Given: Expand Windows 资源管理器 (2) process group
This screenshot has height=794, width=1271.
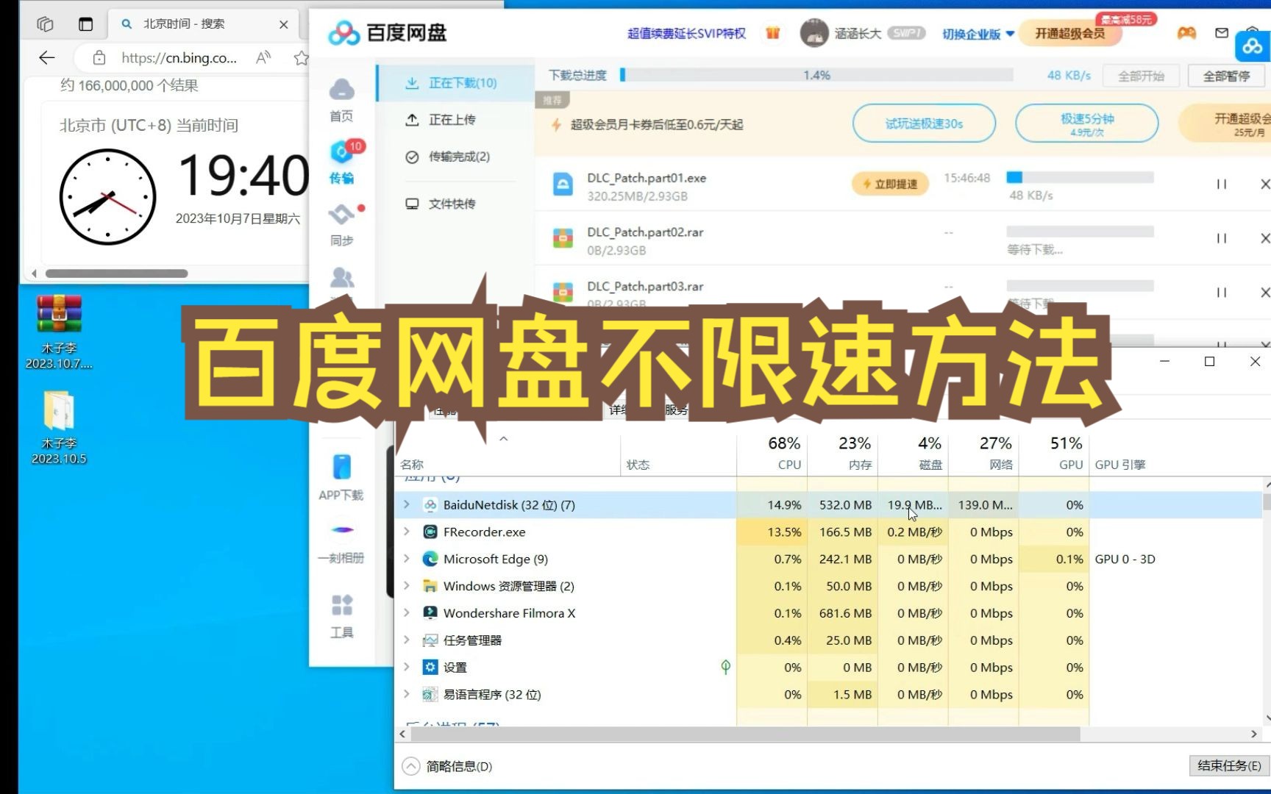Looking at the screenshot, I should 406,586.
